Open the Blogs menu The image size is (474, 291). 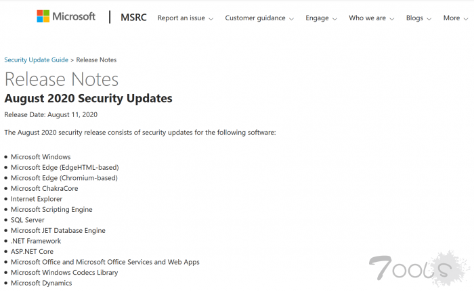tap(418, 18)
